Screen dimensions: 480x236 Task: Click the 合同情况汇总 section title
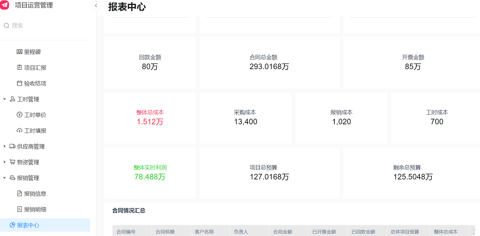point(129,211)
